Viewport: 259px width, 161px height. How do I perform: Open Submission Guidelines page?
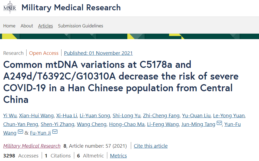pyautogui.click(x=80, y=26)
